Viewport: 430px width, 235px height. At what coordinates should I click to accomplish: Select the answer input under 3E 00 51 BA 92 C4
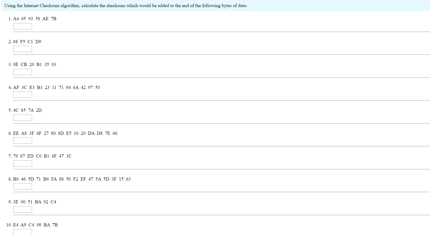tap(23, 209)
